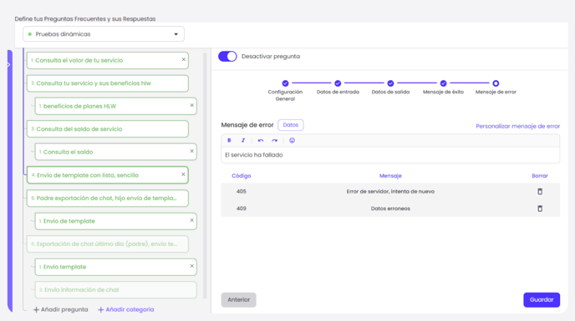Click the undo icon in editor toolbar
The height and width of the screenshot is (321, 575).
261,140
